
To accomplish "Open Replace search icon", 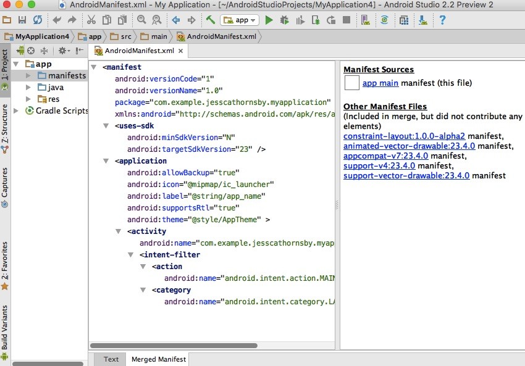I will click(x=157, y=20).
